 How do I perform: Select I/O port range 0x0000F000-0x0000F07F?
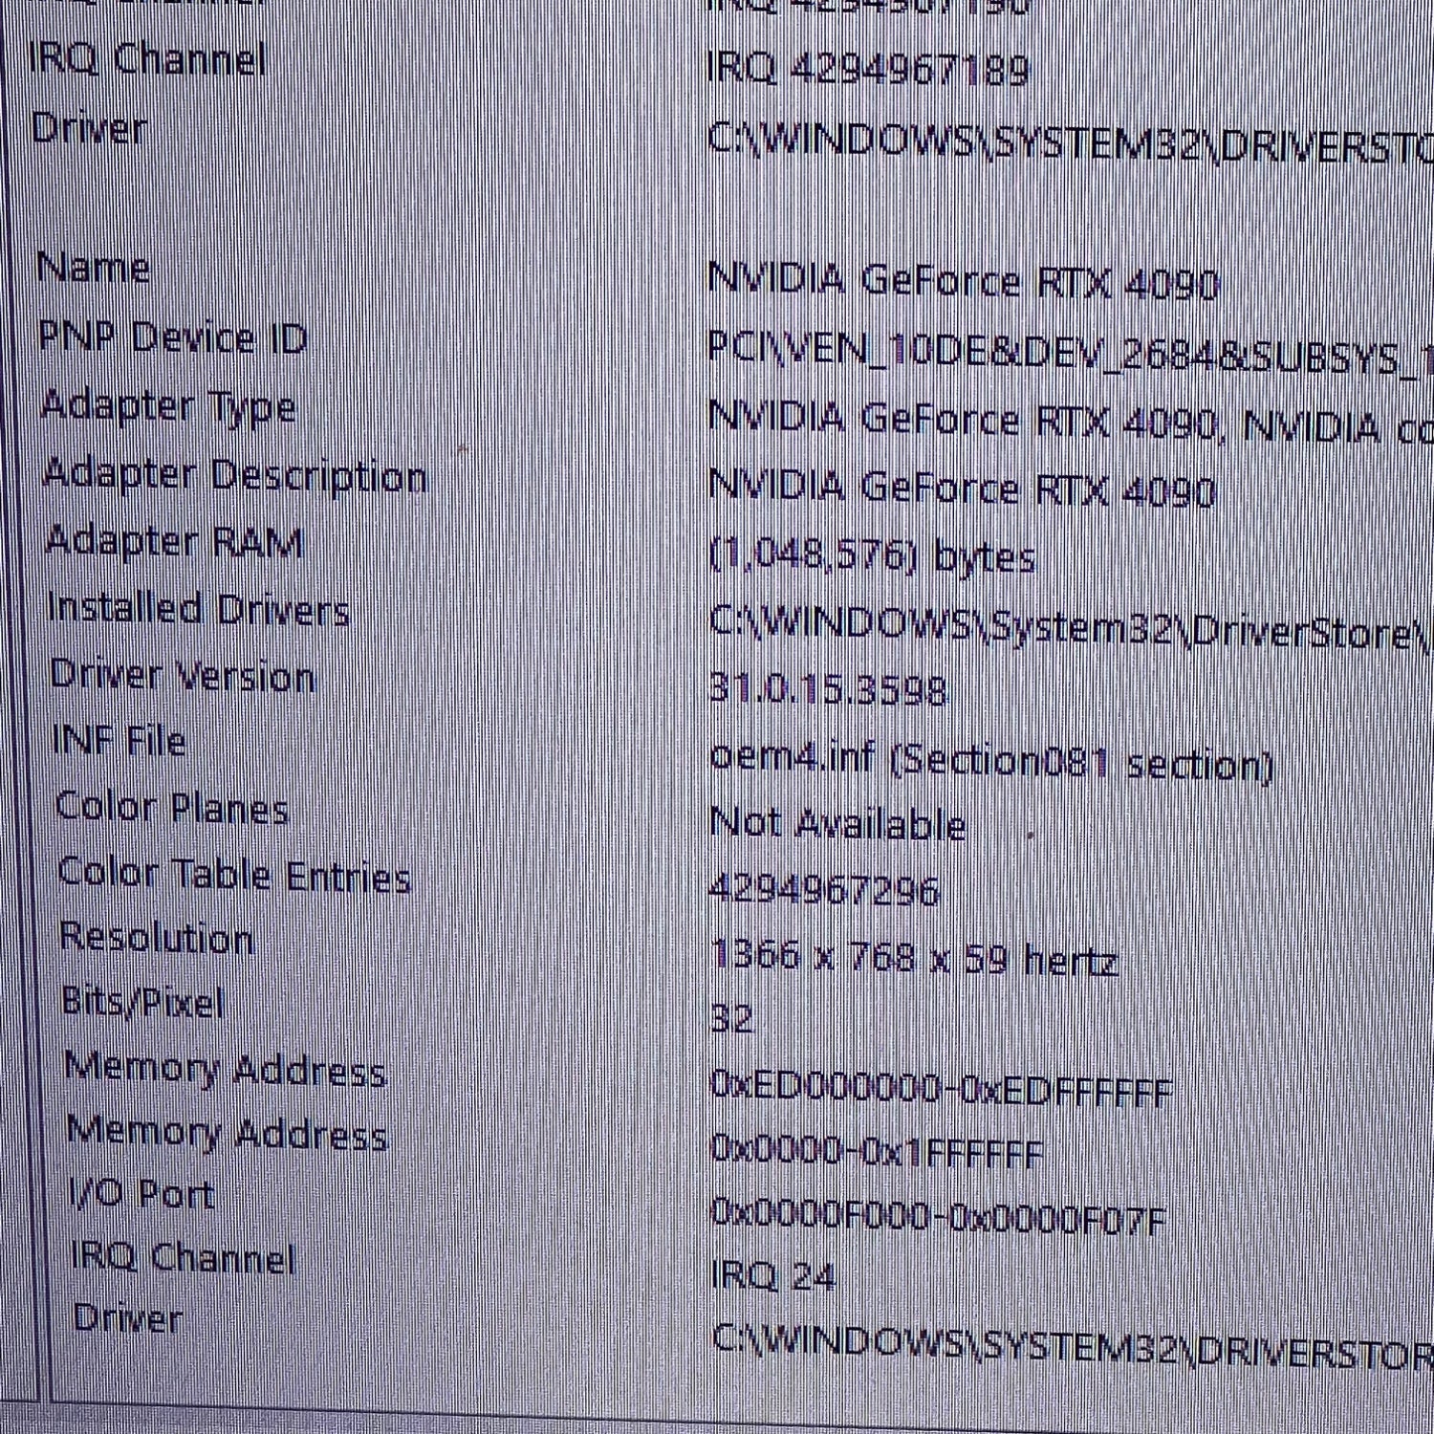(940, 1217)
